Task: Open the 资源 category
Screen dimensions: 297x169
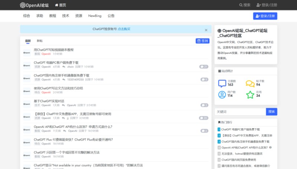Action: tap(79, 16)
